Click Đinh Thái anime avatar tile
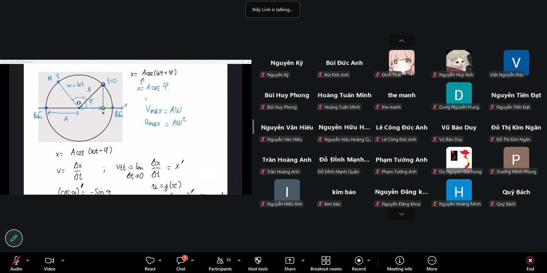Screen dimensions: 547x273 pos(402,63)
